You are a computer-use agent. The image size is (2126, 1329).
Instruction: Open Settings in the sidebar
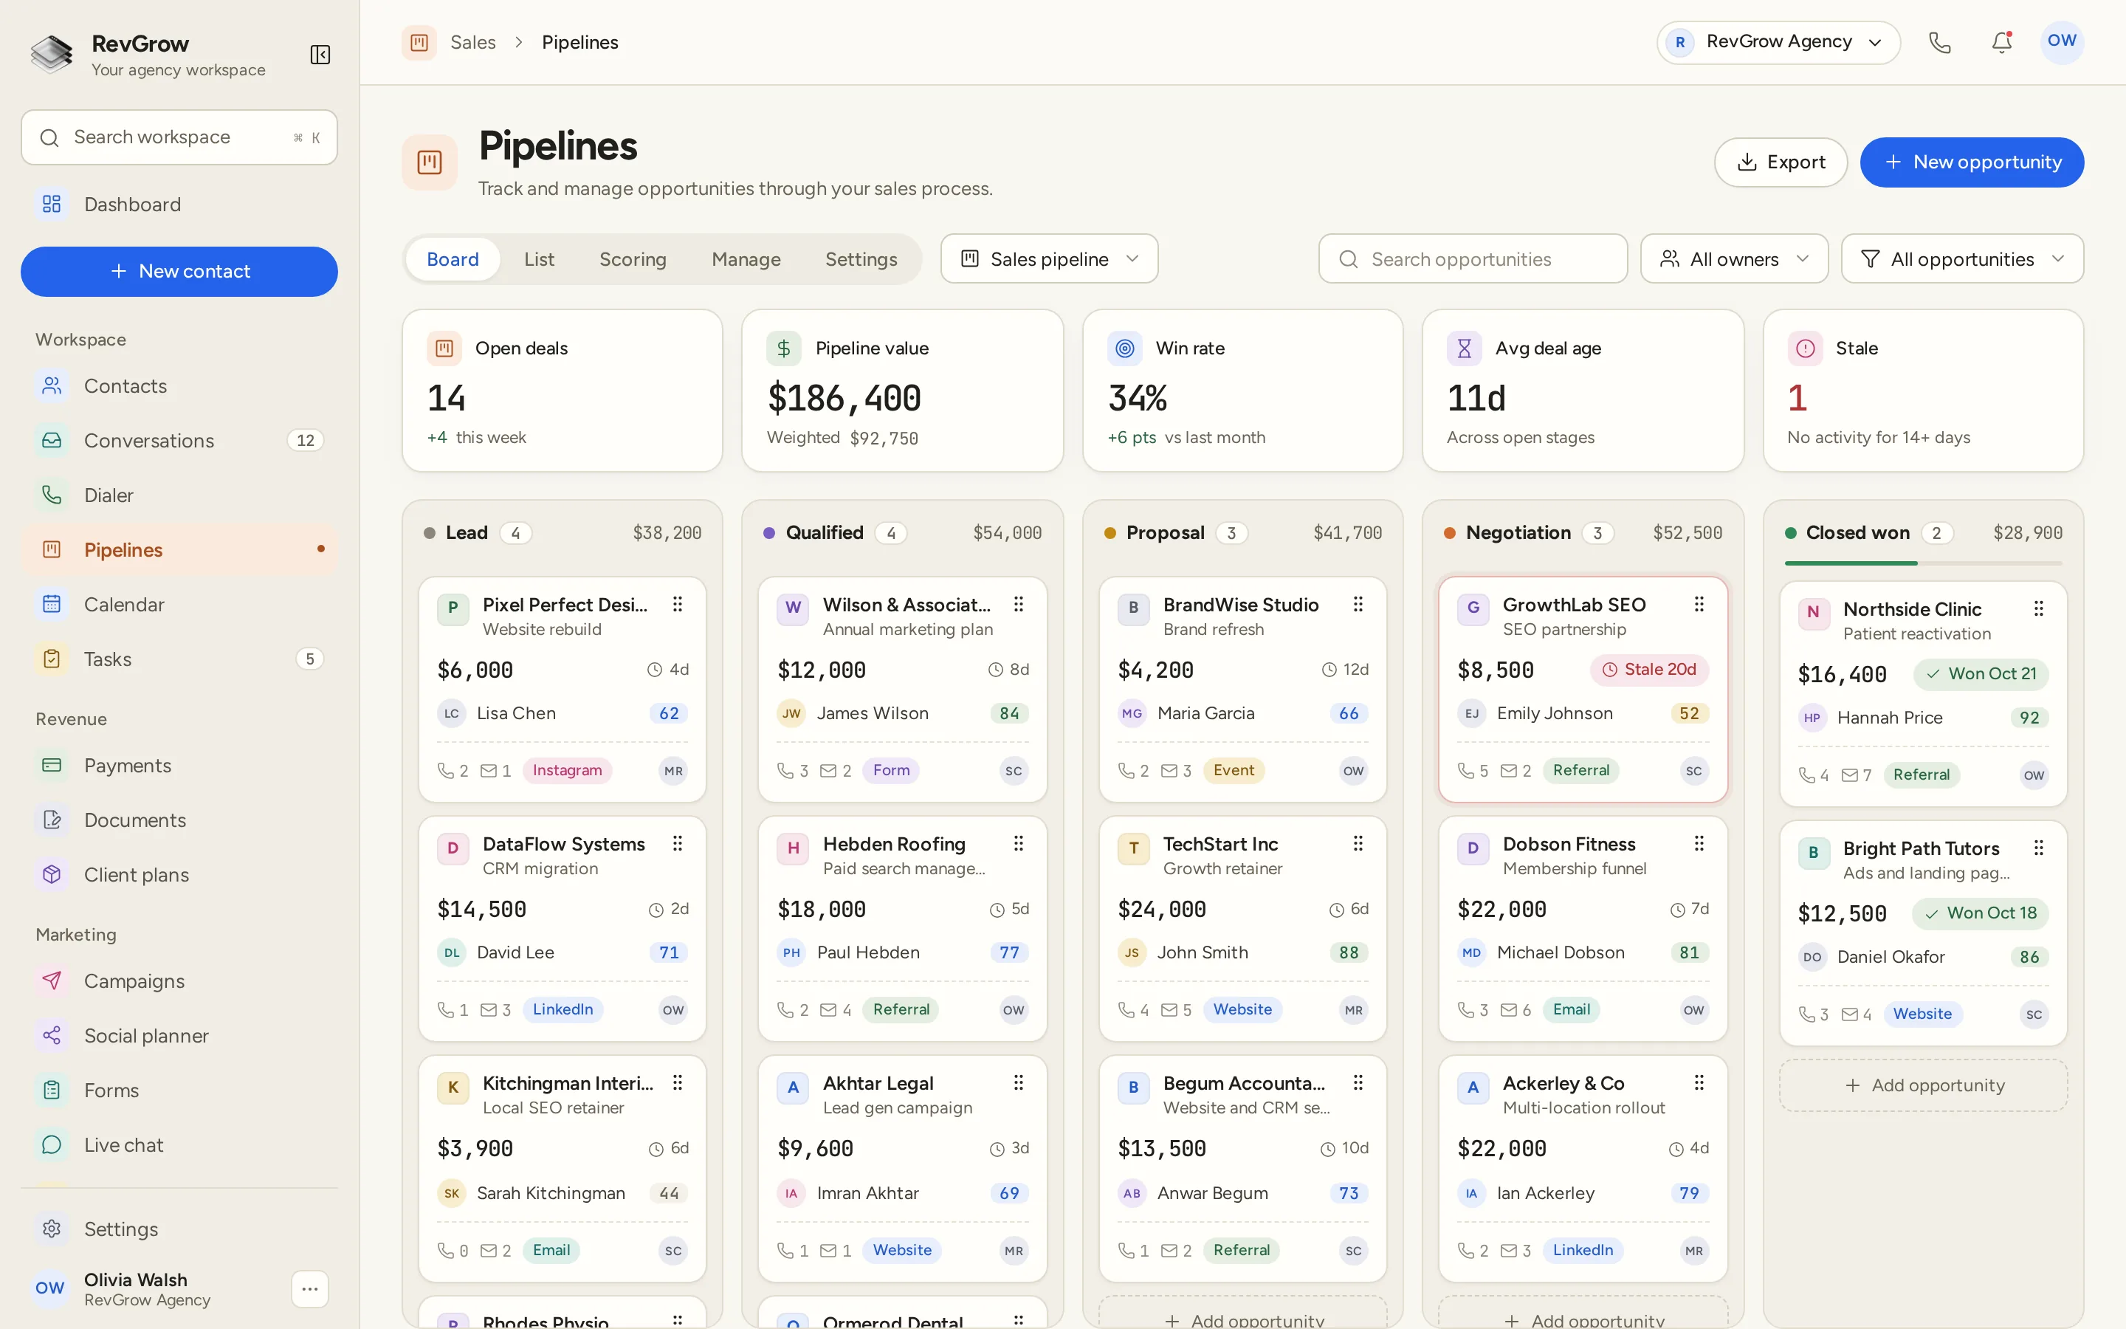pyautogui.click(x=179, y=1229)
